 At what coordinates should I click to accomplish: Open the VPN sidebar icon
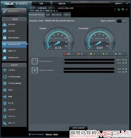pos(5,97)
